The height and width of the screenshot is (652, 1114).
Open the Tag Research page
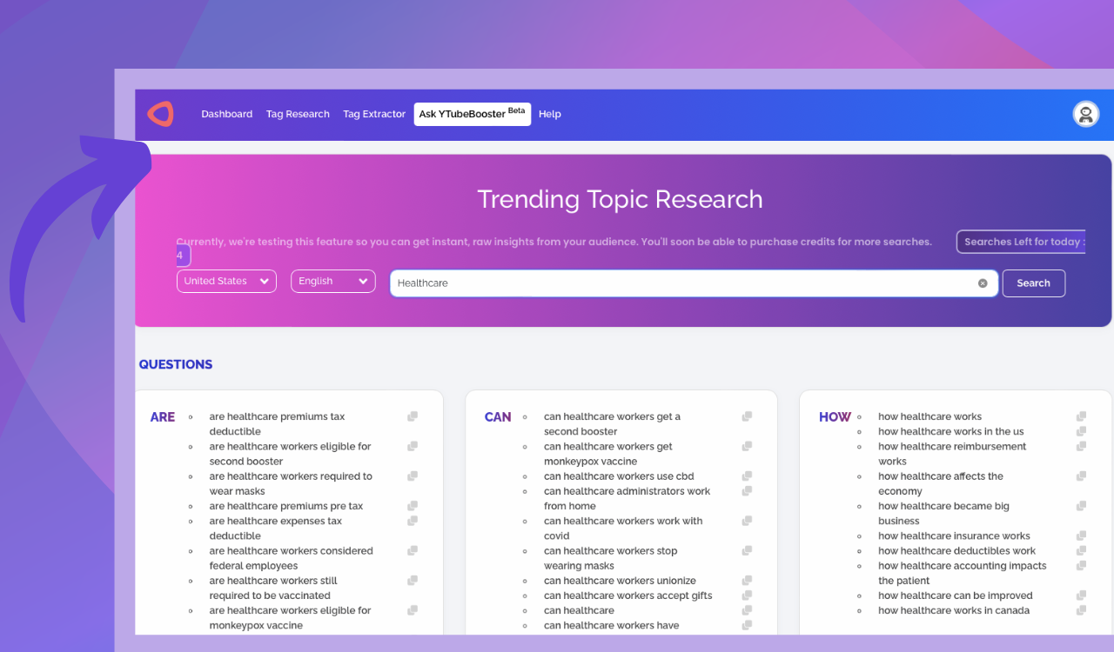[x=298, y=114]
